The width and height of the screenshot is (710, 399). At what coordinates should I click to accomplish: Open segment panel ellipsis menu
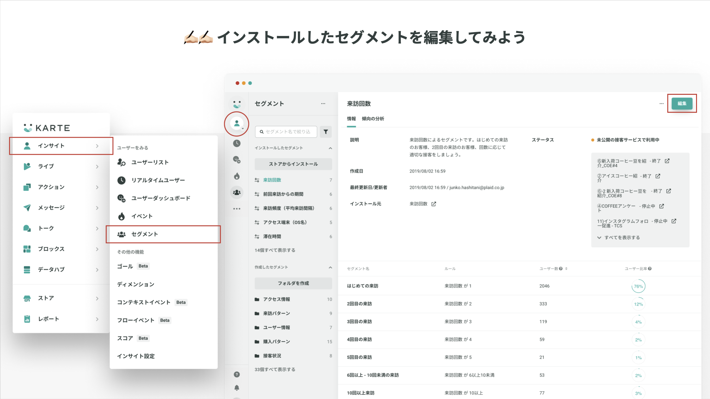coord(323,103)
